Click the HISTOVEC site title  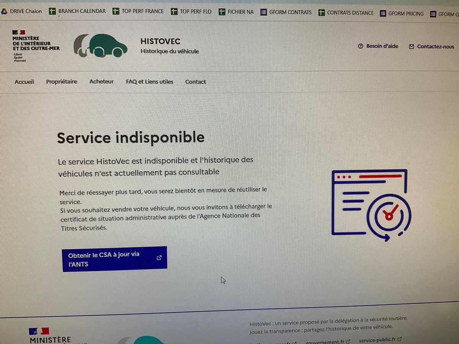(x=160, y=41)
